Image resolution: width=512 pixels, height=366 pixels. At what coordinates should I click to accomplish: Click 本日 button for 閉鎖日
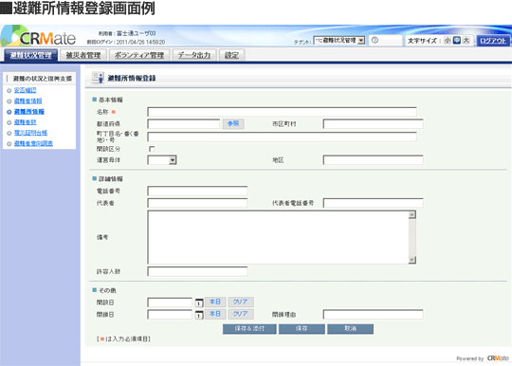coord(215,314)
